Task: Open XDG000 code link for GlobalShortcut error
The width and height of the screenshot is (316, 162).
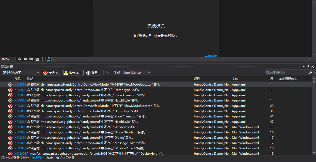Action: click(20, 132)
